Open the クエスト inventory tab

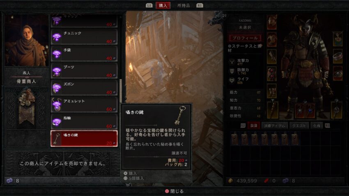(299, 125)
